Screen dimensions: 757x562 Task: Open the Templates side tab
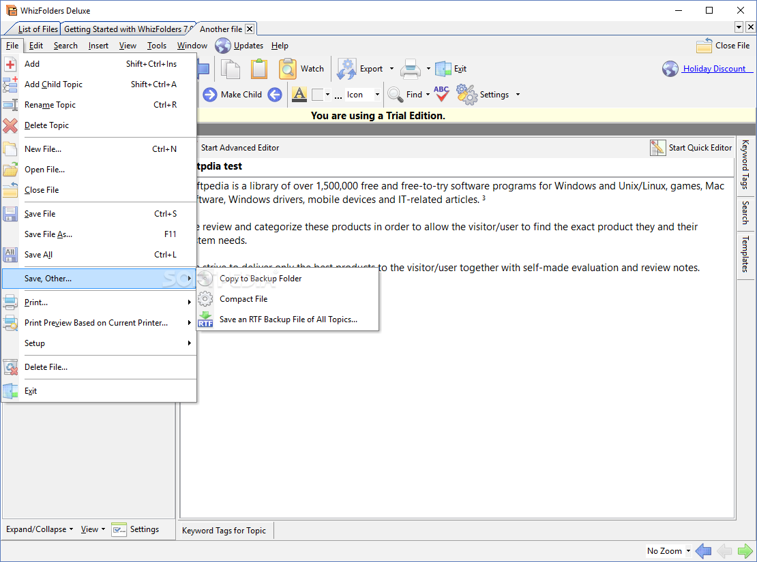pos(745,253)
